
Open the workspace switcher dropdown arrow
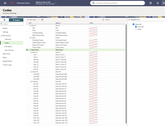(56, 3)
